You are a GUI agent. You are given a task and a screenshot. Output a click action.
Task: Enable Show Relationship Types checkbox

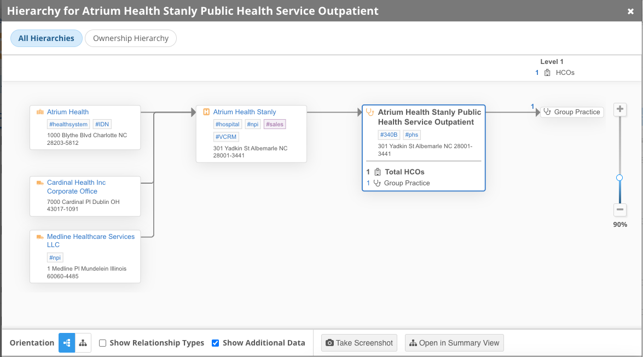pyautogui.click(x=102, y=343)
